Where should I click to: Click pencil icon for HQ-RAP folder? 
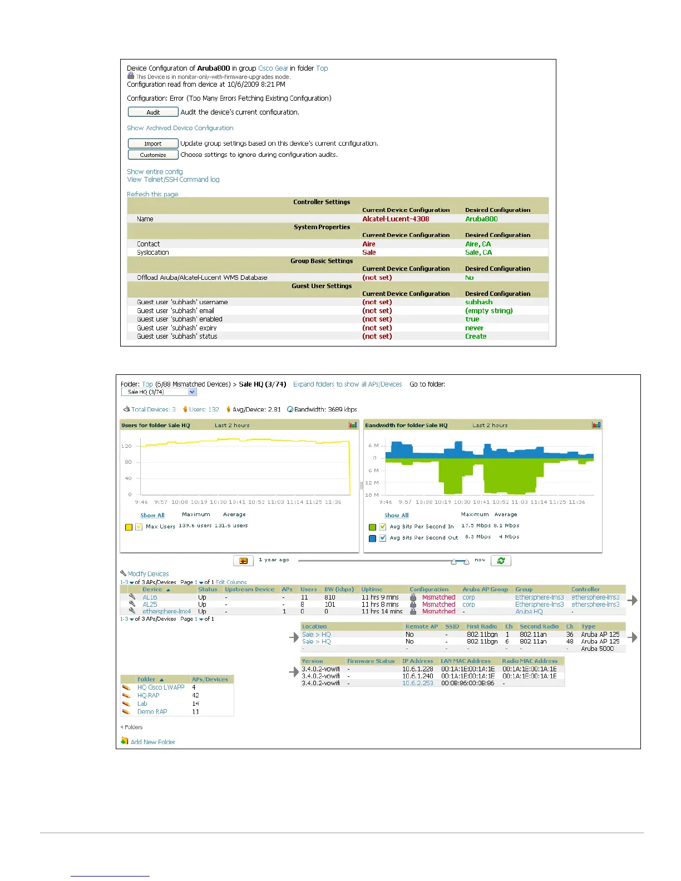126,695
